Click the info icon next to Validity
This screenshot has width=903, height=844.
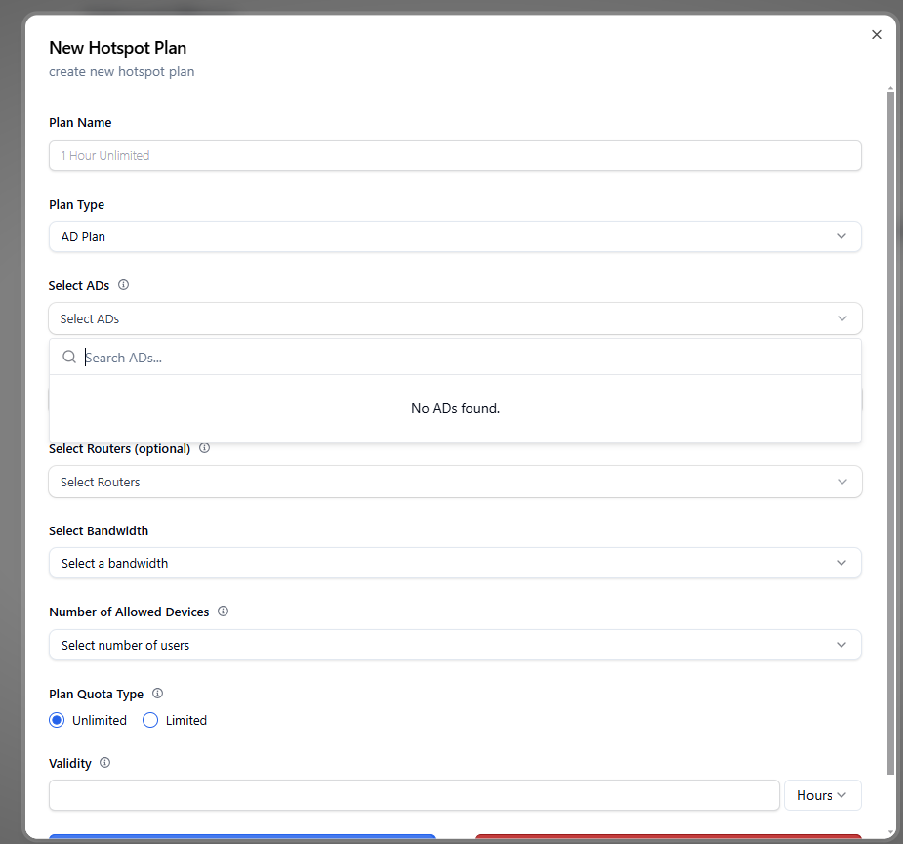coord(104,763)
